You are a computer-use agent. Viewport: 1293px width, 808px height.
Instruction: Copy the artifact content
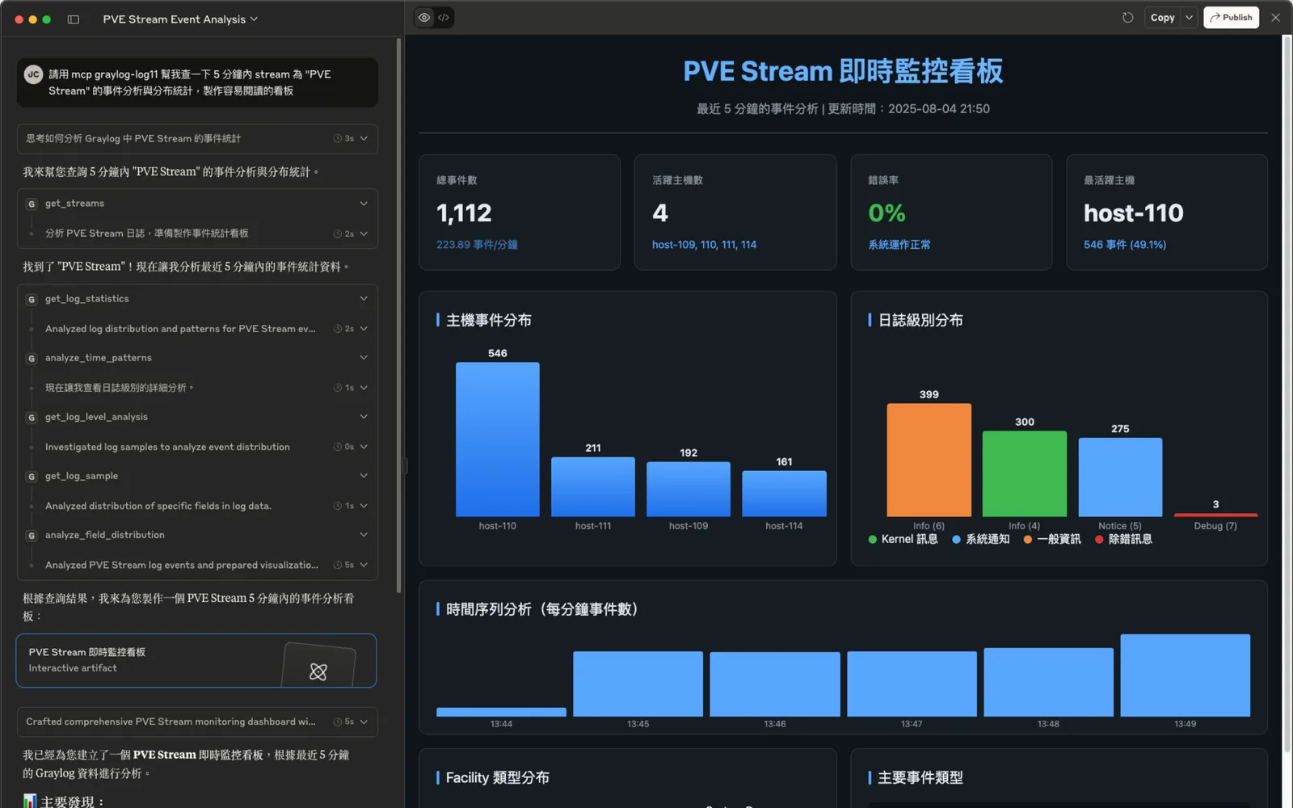tap(1162, 18)
